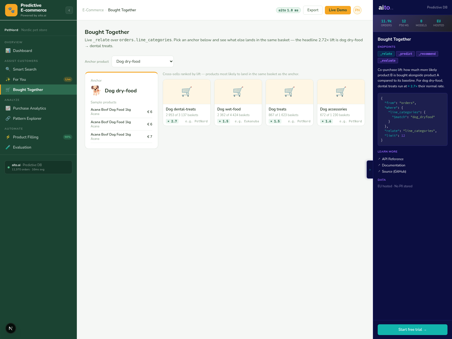Open the PN user avatar
Viewport: 452px width, 339px height.
coord(357,10)
